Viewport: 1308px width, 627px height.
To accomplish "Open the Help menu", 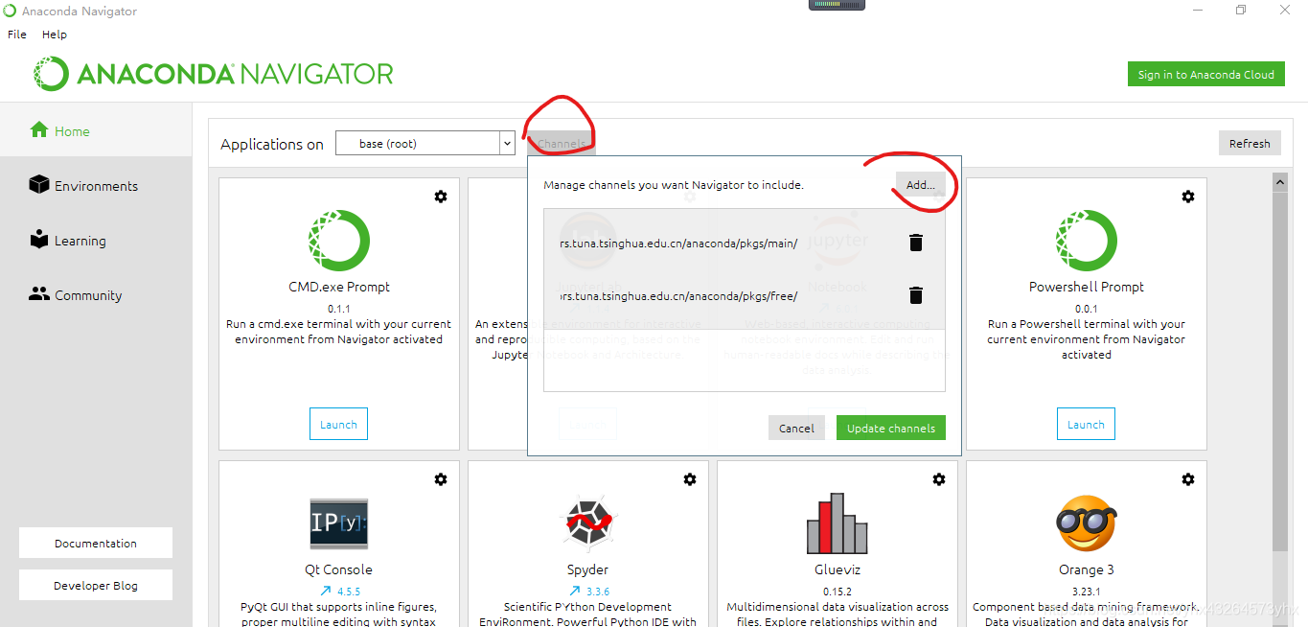I will [55, 34].
